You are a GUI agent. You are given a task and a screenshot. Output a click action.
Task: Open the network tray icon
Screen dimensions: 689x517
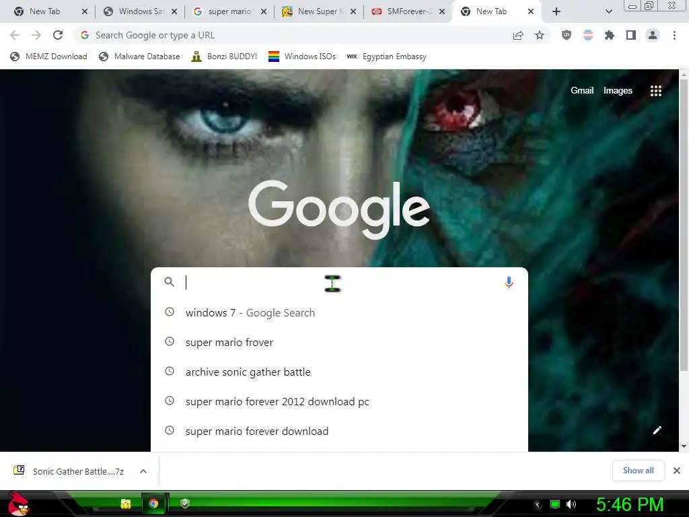(x=555, y=504)
